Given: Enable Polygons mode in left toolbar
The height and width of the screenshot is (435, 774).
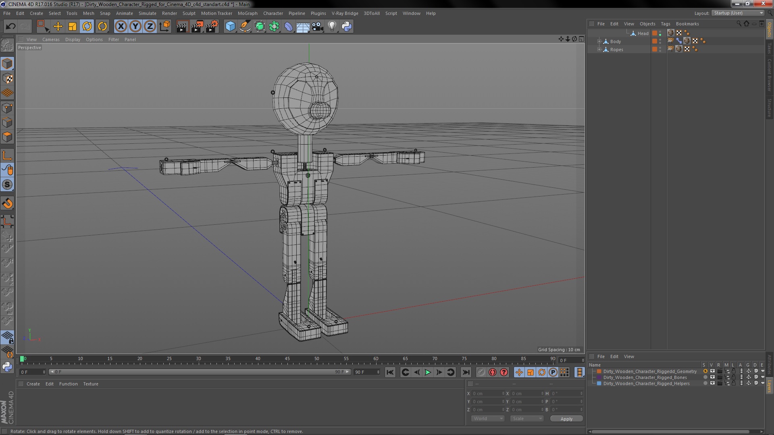Looking at the screenshot, I should 7,137.
